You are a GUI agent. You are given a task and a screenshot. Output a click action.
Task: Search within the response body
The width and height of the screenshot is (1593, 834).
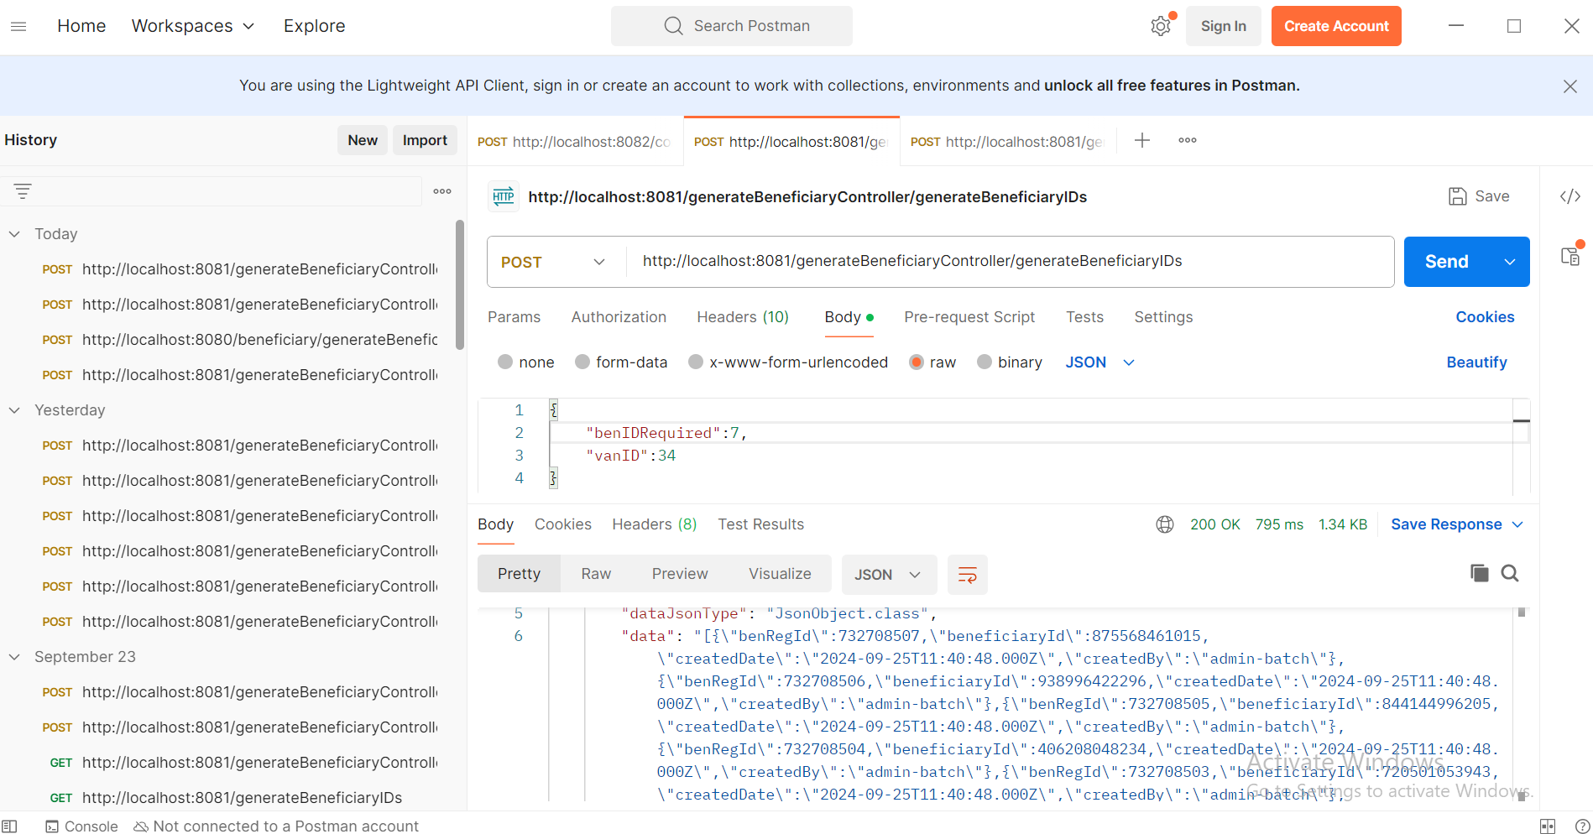click(x=1509, y=573)
